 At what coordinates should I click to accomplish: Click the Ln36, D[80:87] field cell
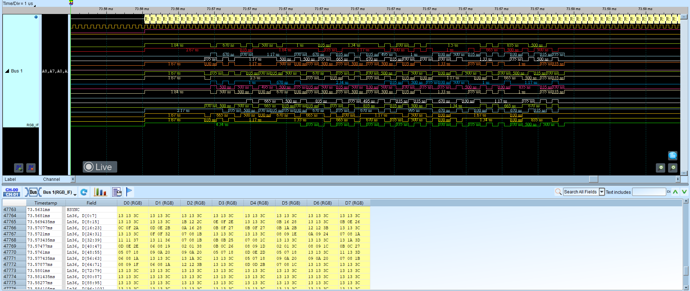pos(91,276)
